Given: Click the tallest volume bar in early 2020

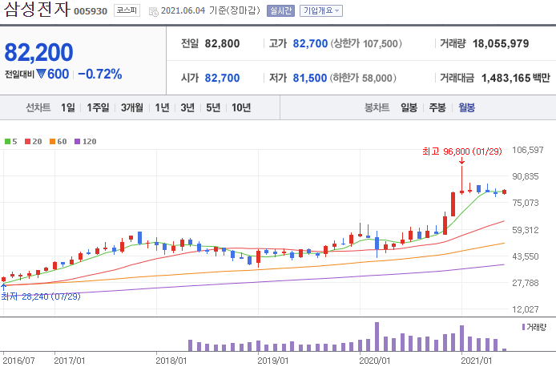Looking at the screenshot, I should (x=377, y=337).
